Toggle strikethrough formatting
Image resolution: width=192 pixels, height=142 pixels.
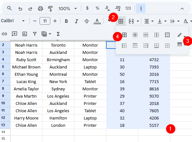(87, 21)
